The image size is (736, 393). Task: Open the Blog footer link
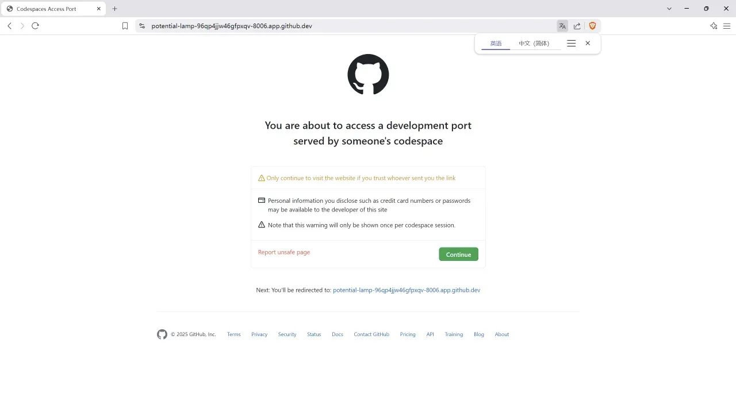click(x=479, y=334)
